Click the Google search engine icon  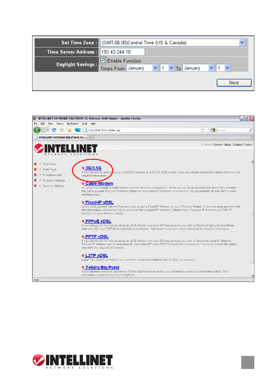pos(213,130)
